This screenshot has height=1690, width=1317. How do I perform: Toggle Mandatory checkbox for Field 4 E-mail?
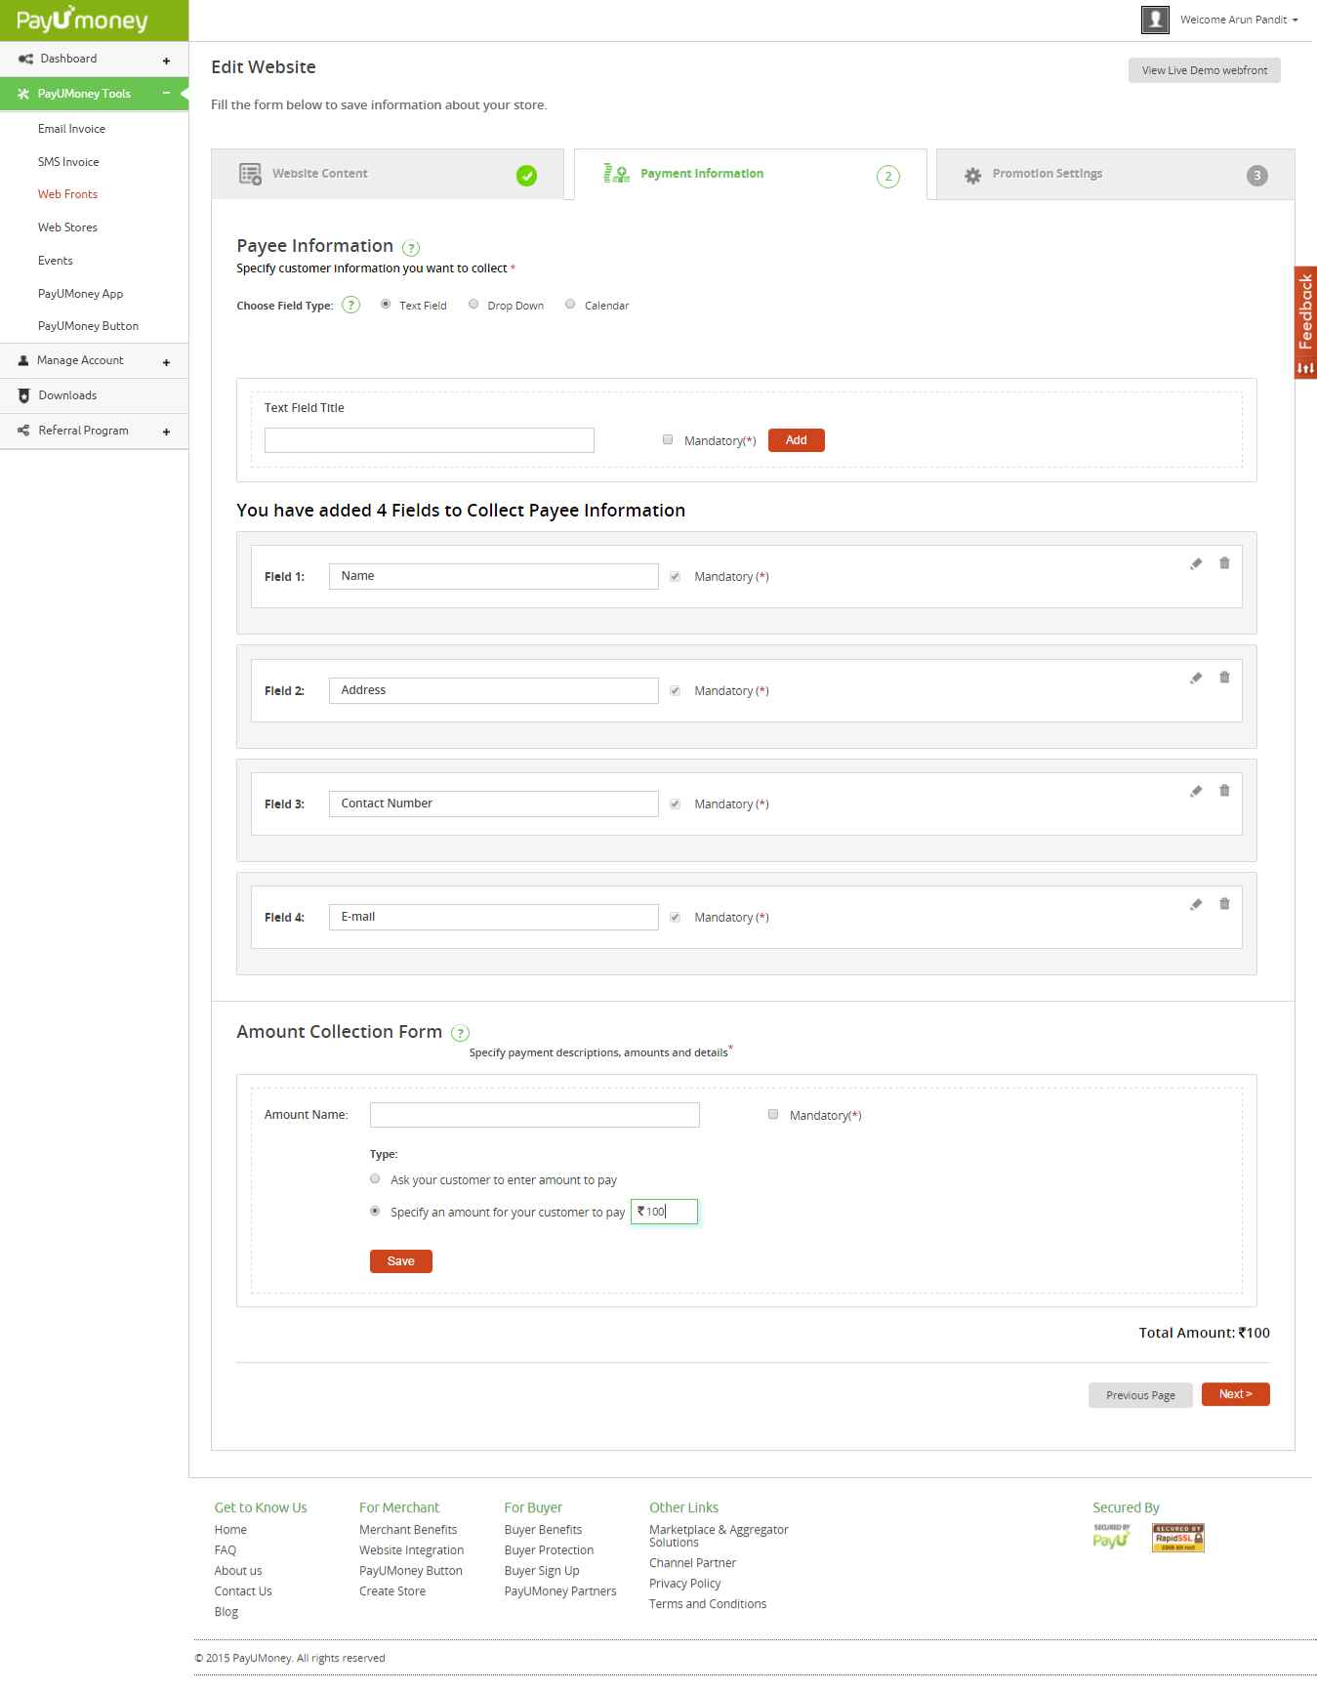click(x=675, y=917)
